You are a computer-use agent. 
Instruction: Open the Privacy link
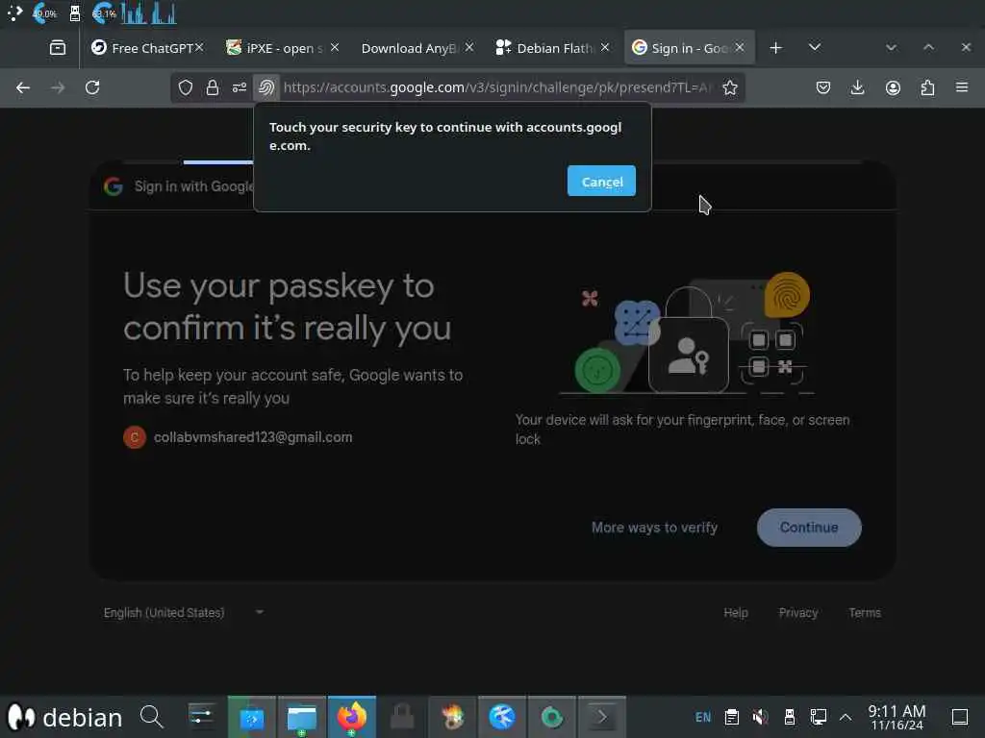[798, 612]
